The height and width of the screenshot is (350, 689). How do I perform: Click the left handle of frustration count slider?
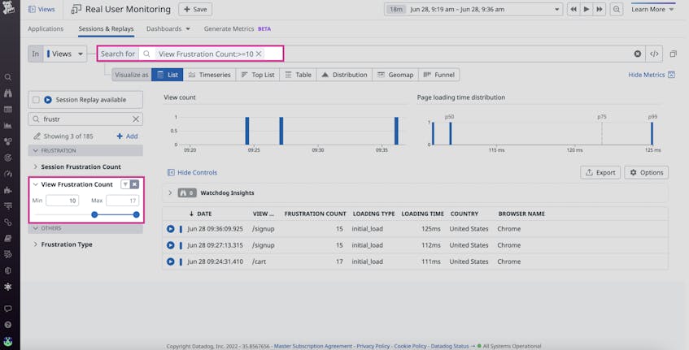pos(94,214)
